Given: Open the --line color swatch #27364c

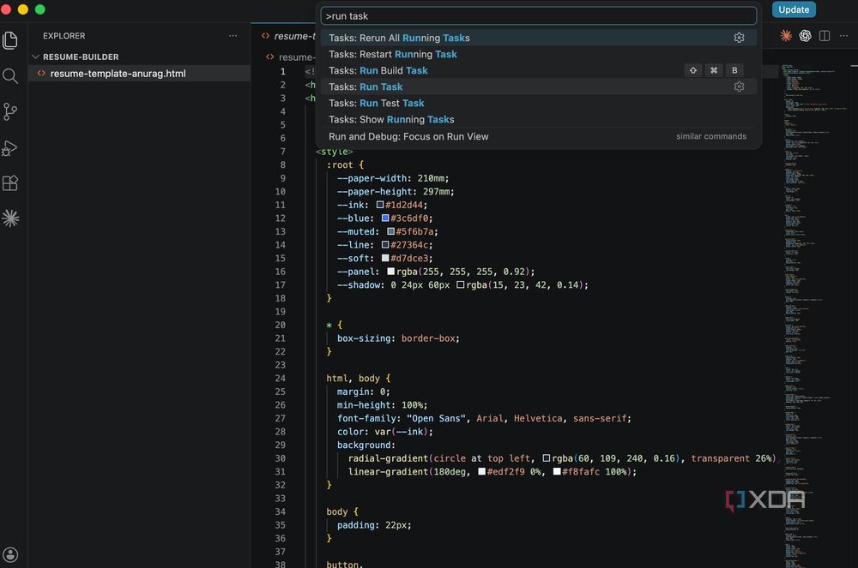Looking at the screenshot, I should tap(385, 245).
